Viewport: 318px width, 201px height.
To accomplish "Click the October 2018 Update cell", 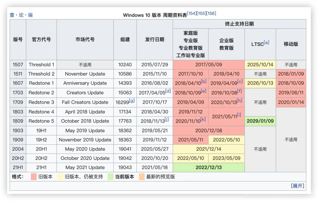I will 85,121.
